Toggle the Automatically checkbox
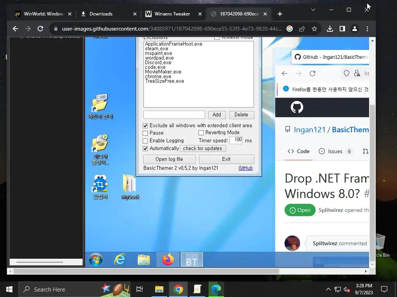The width and height of the screenshot is (397, 297). coord(145,148)
